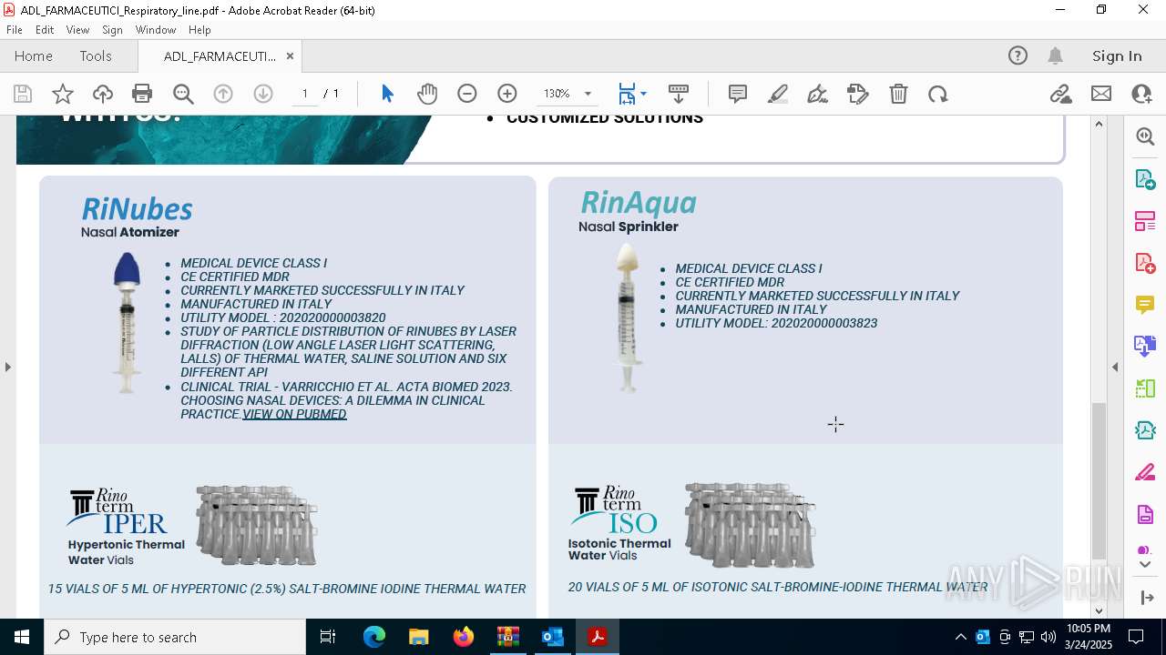Click the vertical scrollbar thumb
1166x655 pixels.
(1099, 480)
